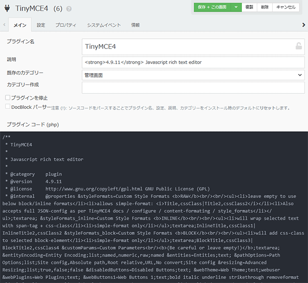Expand the 既存のカテゴリー dropdown
Viewport: 308px width, 283px height.
pos(193,75)
